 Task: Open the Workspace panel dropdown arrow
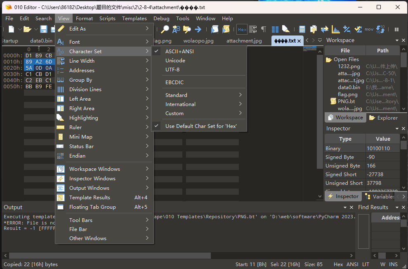click(397, 40)
